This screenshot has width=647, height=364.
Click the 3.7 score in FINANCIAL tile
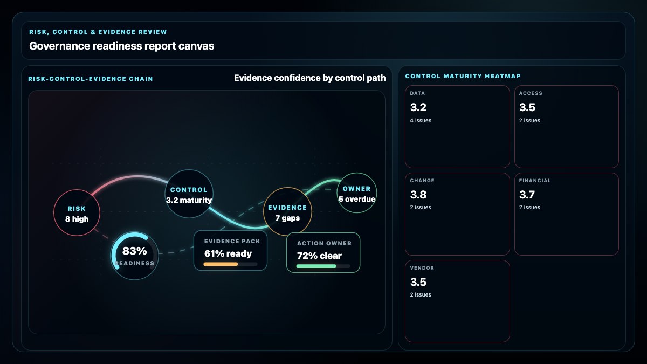(x=527, y=195)
